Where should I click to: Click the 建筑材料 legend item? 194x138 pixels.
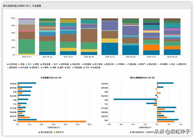click(181, 64)
